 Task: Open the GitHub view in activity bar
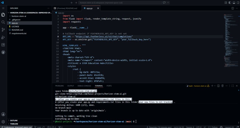(x=3, y=52)
